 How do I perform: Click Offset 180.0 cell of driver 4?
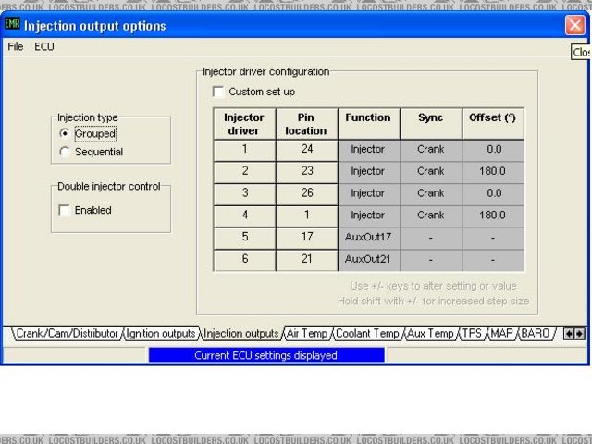(x=493, y=216)
